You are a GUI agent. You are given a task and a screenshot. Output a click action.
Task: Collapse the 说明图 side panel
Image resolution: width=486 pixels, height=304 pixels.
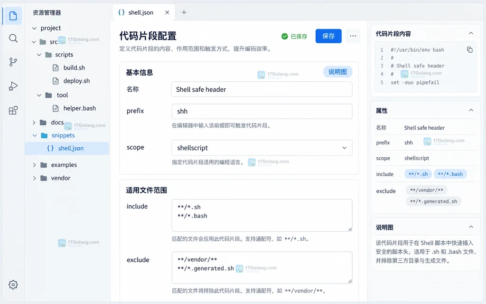point(471,227)
